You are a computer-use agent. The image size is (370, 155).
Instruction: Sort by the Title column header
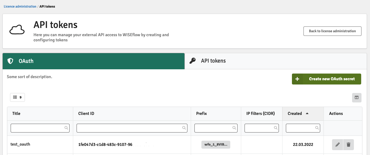(x=40, y=113)
